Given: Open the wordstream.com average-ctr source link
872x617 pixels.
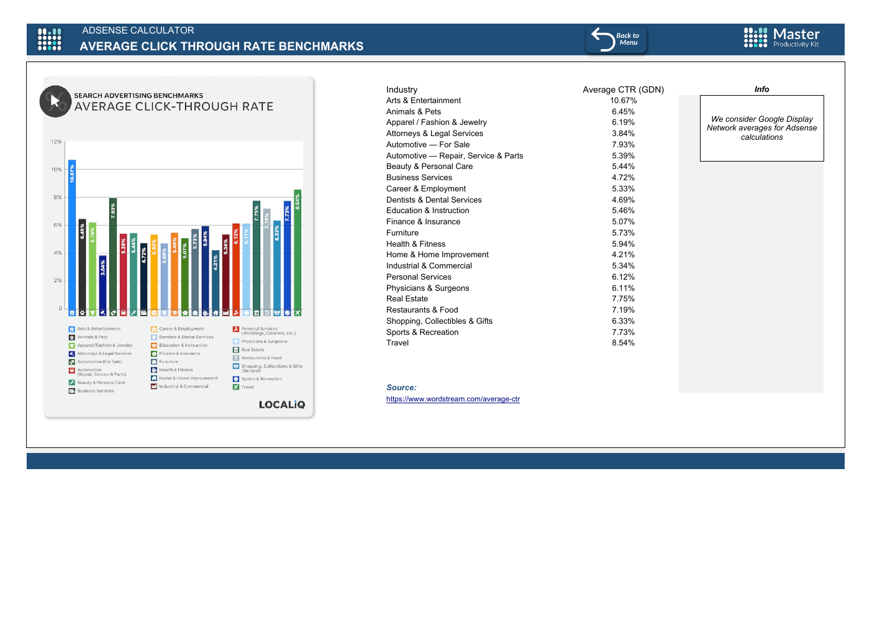Looking at the screenshot, I should click(x=453, y=399).
